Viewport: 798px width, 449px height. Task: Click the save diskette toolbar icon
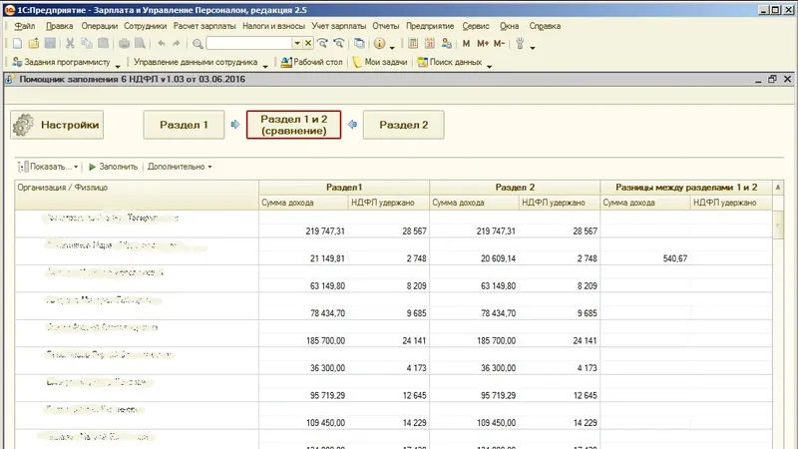tap(50, 44)
